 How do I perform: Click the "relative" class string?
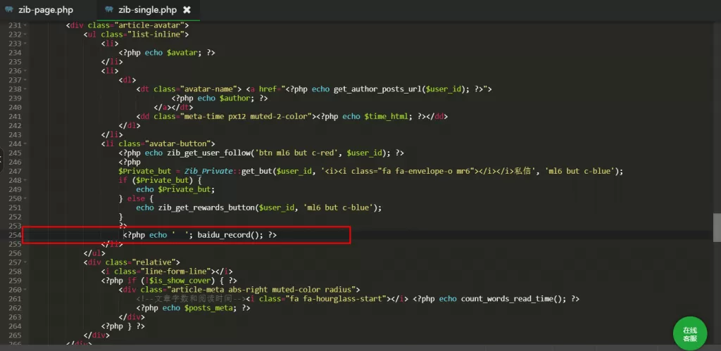153,262
